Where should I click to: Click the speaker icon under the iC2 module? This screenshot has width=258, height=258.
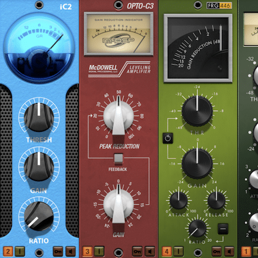coord(71,251)
